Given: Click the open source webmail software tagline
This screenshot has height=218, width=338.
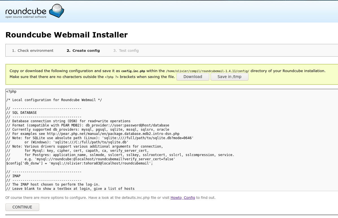Looking at the screenshot, I should pyautogui.click(x=26, y=17).
